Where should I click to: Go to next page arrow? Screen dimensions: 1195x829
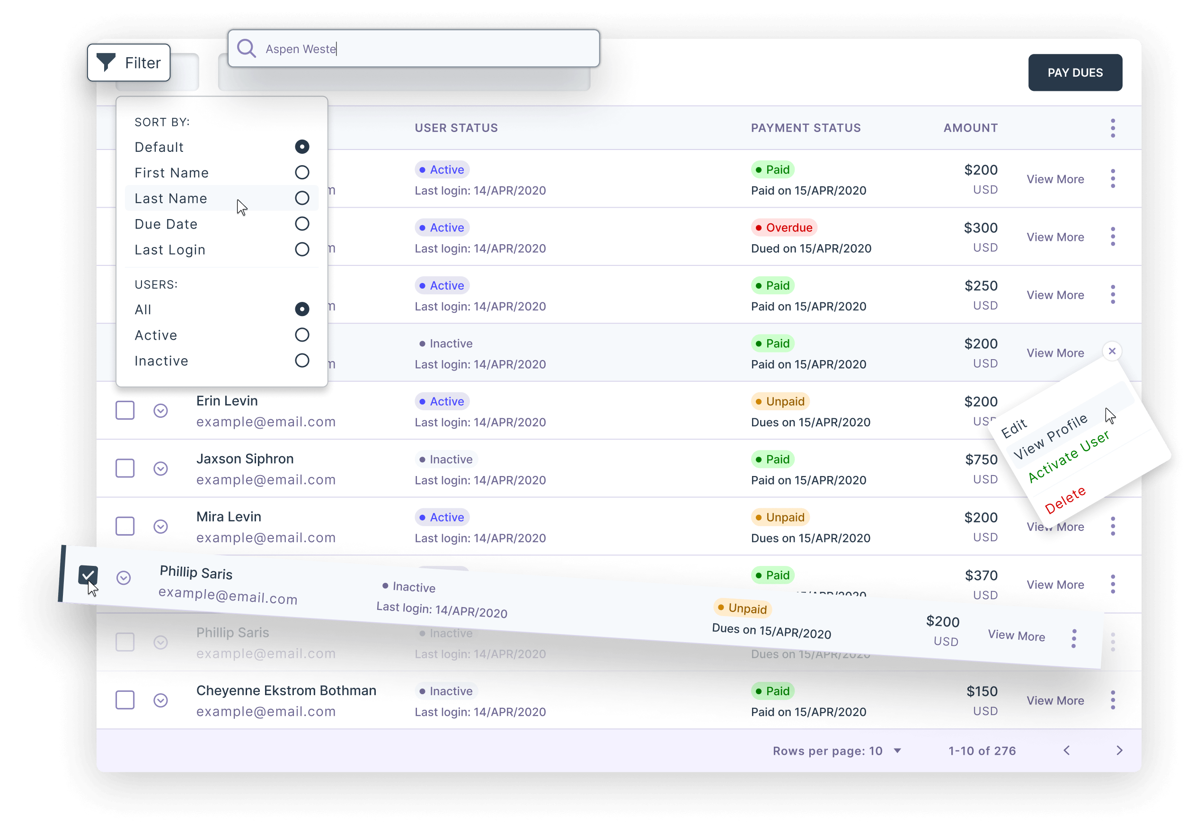[1119, 750]
